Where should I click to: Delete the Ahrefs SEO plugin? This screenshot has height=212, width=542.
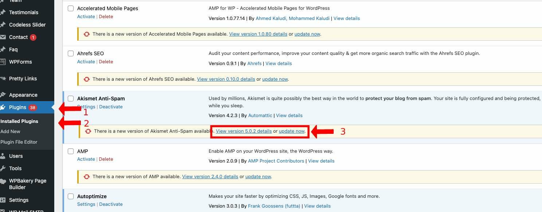(106, 62)
